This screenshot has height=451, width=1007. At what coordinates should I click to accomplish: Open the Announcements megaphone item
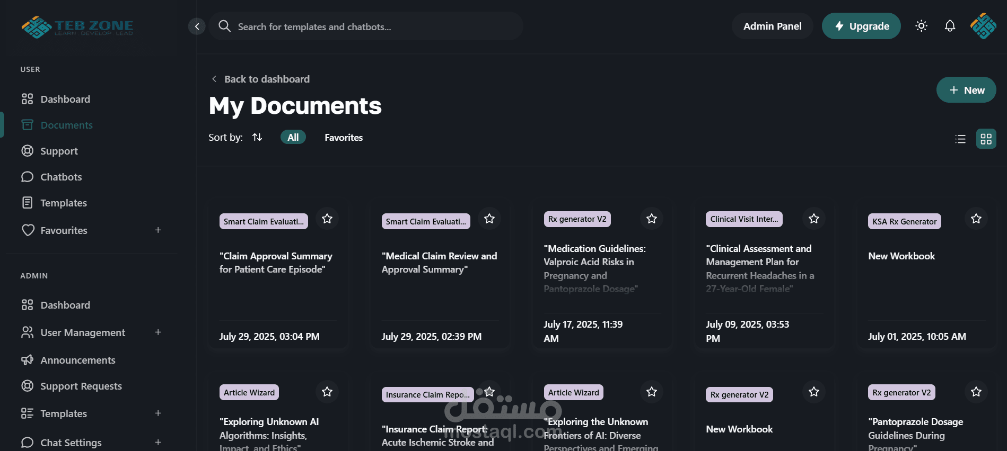[x=77, y=360]
